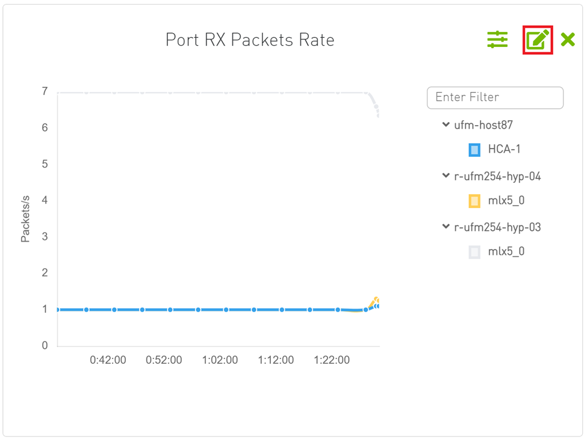Select the r-ufm254-hyp-04 device label

click(x=497, y=176)
